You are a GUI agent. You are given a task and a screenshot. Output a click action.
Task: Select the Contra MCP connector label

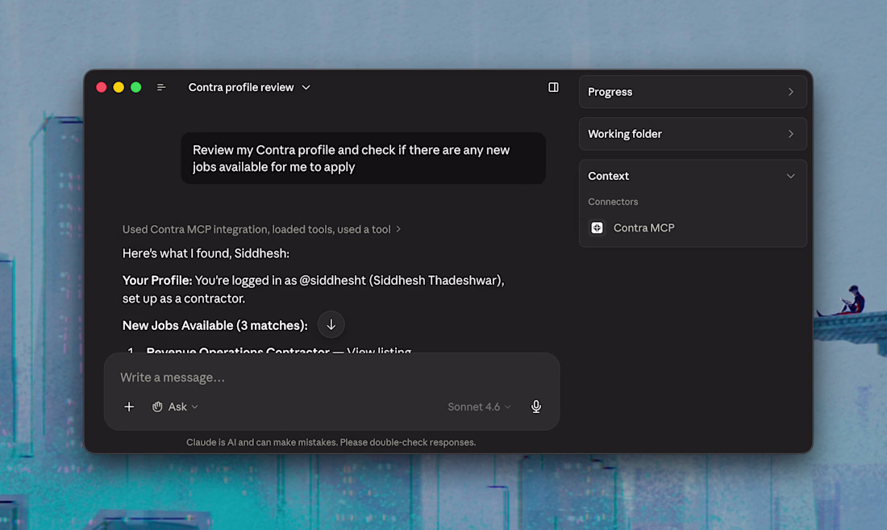coord(643,228)
